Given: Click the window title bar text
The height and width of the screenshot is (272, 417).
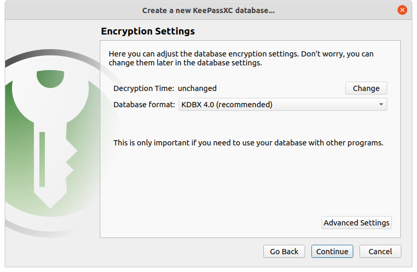Looking at the screenshot, I should click(209, 10).
